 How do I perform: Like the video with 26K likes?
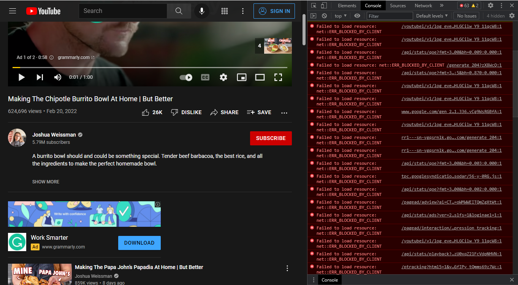pyautogui.click(x=152, y=112)
